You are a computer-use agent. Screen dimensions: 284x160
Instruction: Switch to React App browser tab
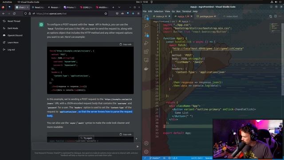pyautogui.click(x=38, y=8)
